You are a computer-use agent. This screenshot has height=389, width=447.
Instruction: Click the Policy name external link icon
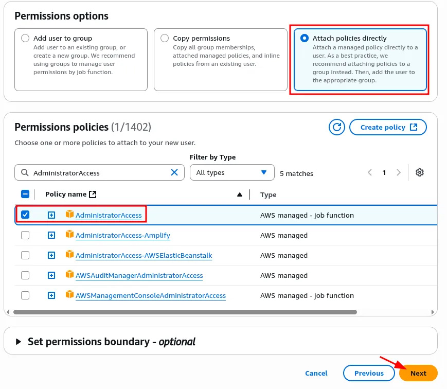point(93,194)
